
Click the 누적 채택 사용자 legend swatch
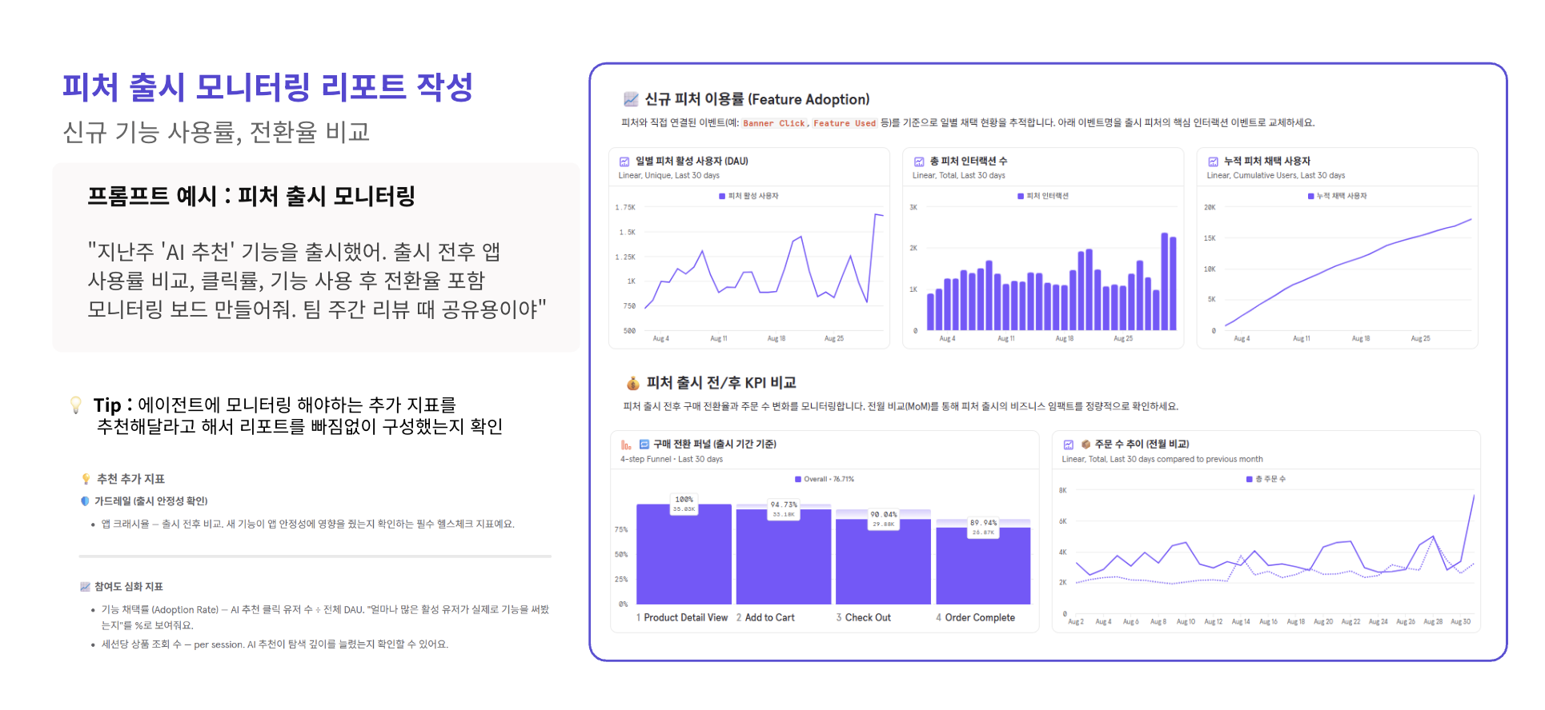point(1310,196)
